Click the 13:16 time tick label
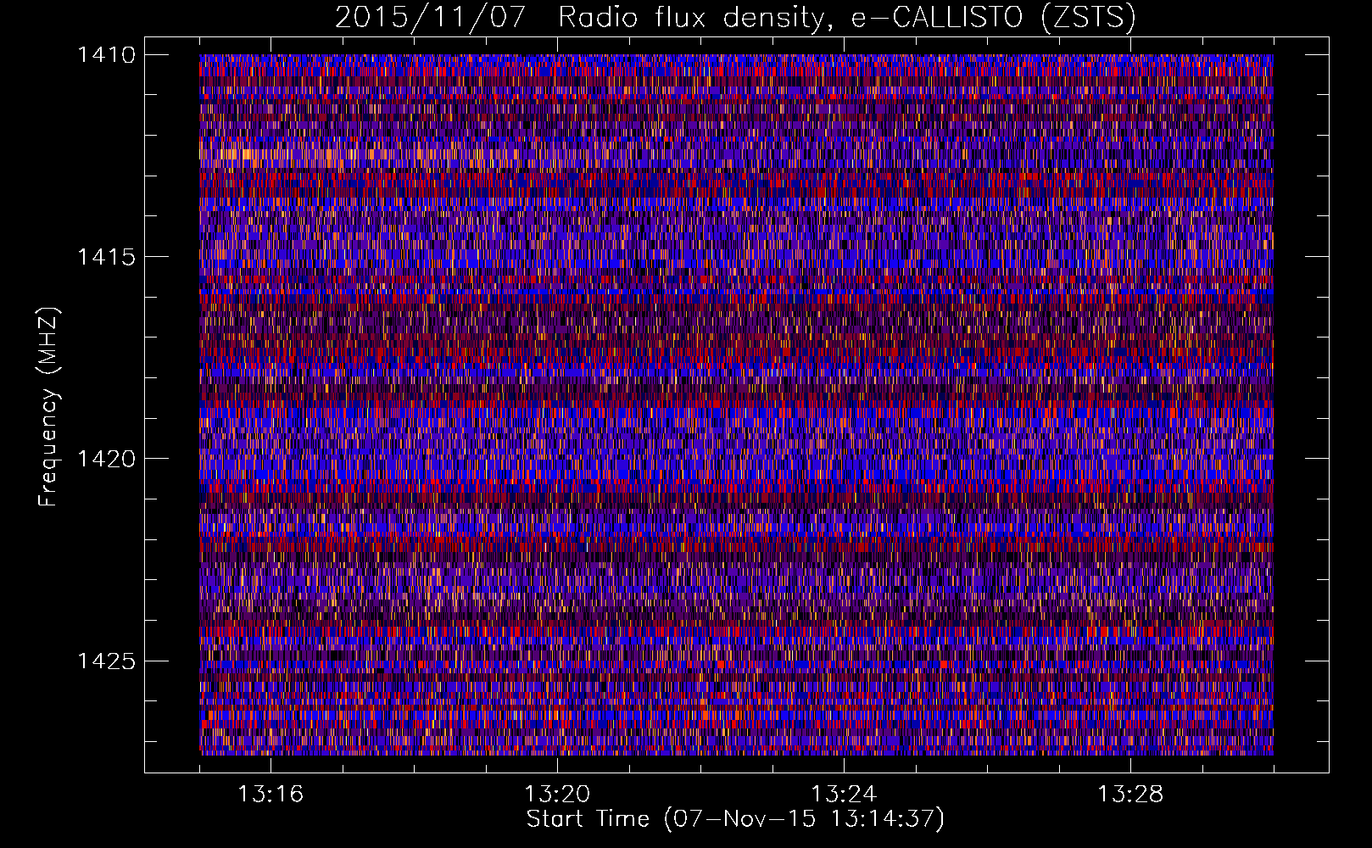The width and height of the screenshot is (1372, 848). coord(270,794)
